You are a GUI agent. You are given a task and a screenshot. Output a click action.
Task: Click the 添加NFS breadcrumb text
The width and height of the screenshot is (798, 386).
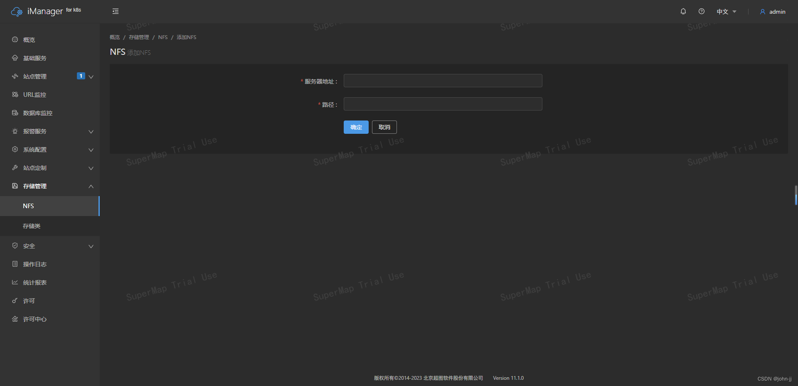(x=186, y=37)
